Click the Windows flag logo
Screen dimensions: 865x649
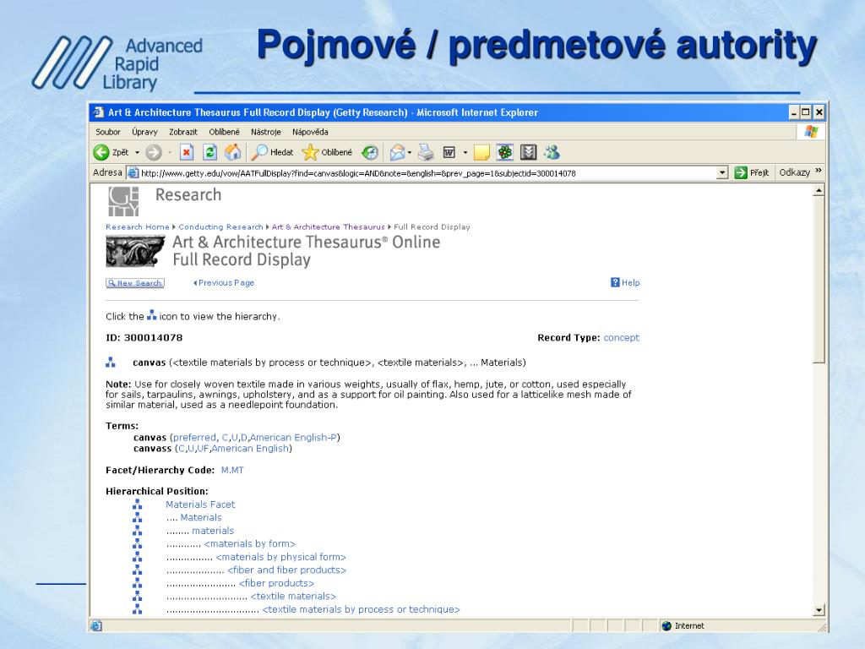[811, 132]
